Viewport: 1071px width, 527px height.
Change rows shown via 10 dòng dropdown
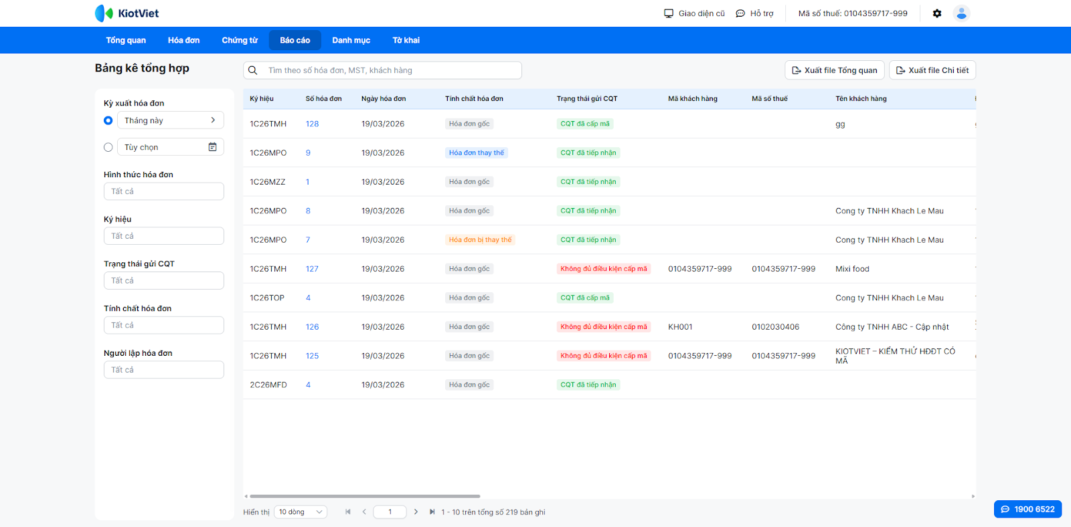pyautogui.click(x=301, y=512)
